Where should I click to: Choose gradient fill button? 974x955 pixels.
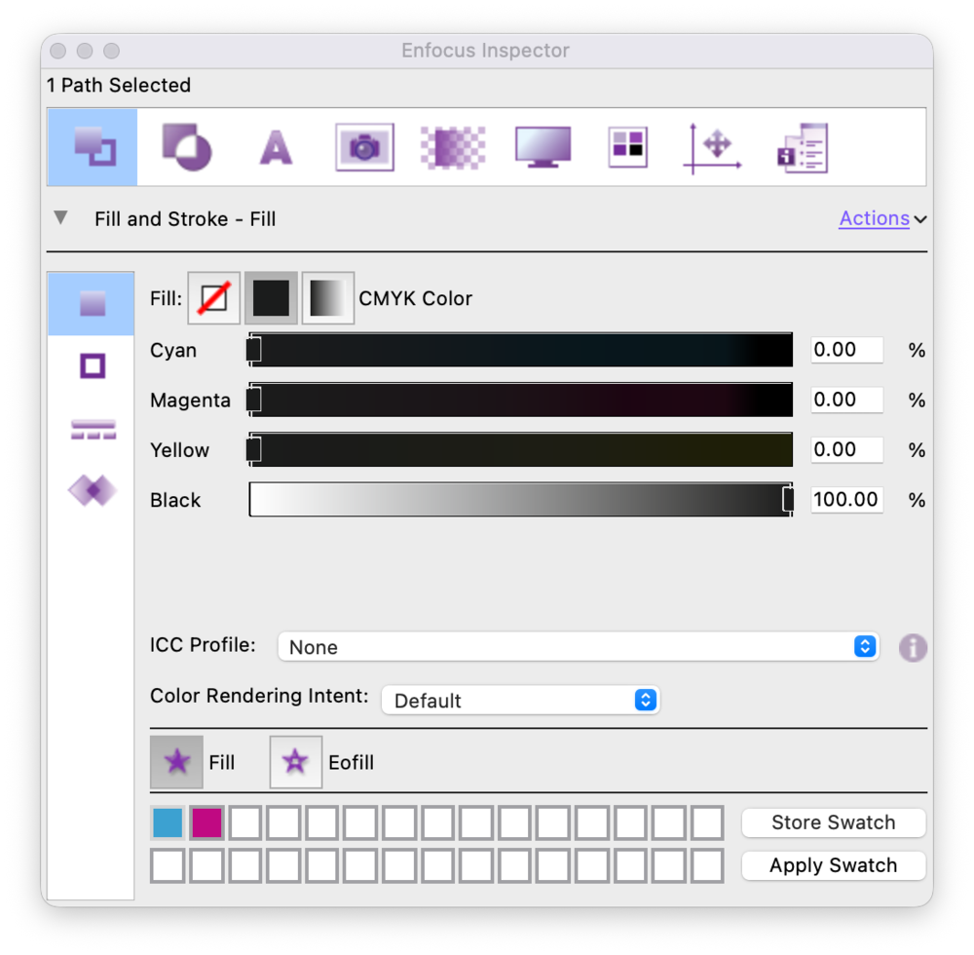328,298
